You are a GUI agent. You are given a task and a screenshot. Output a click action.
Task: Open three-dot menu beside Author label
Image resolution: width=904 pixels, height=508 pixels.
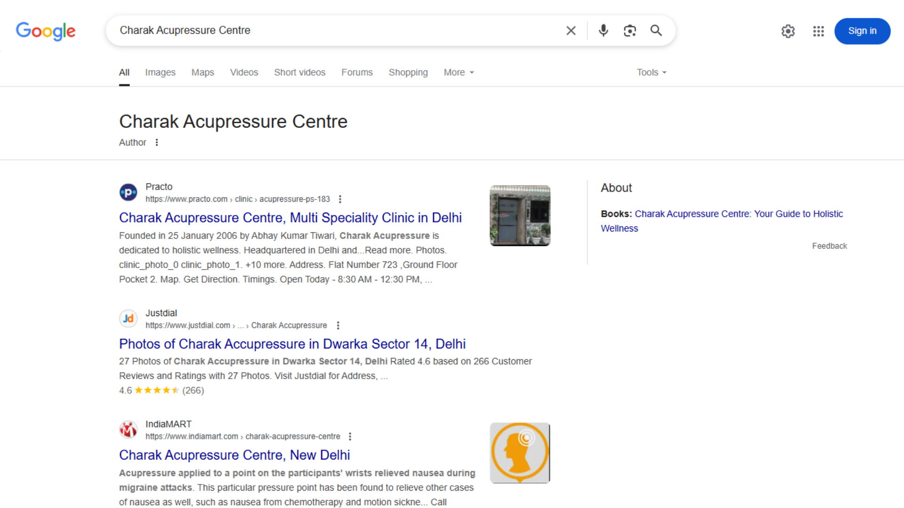pos(157,143)
